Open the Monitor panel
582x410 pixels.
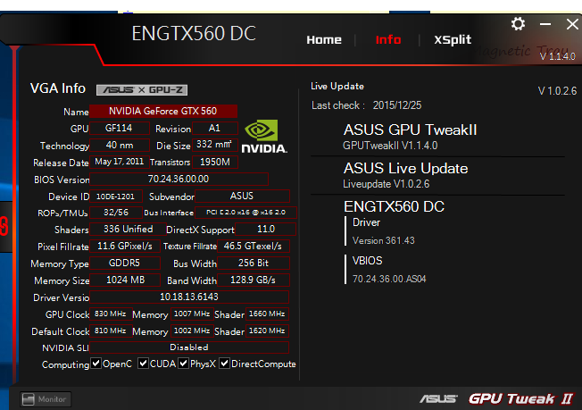point(46,399)
